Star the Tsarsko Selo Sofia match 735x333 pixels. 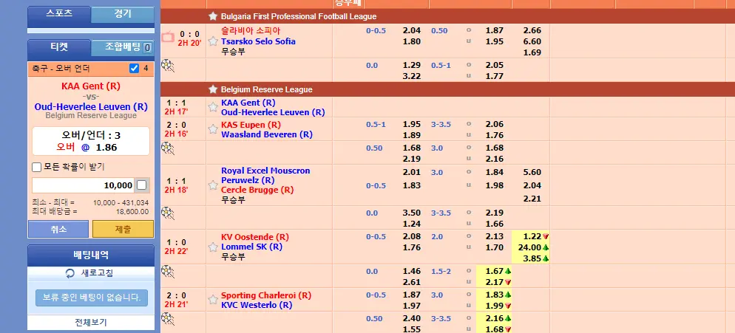point(213,41)
